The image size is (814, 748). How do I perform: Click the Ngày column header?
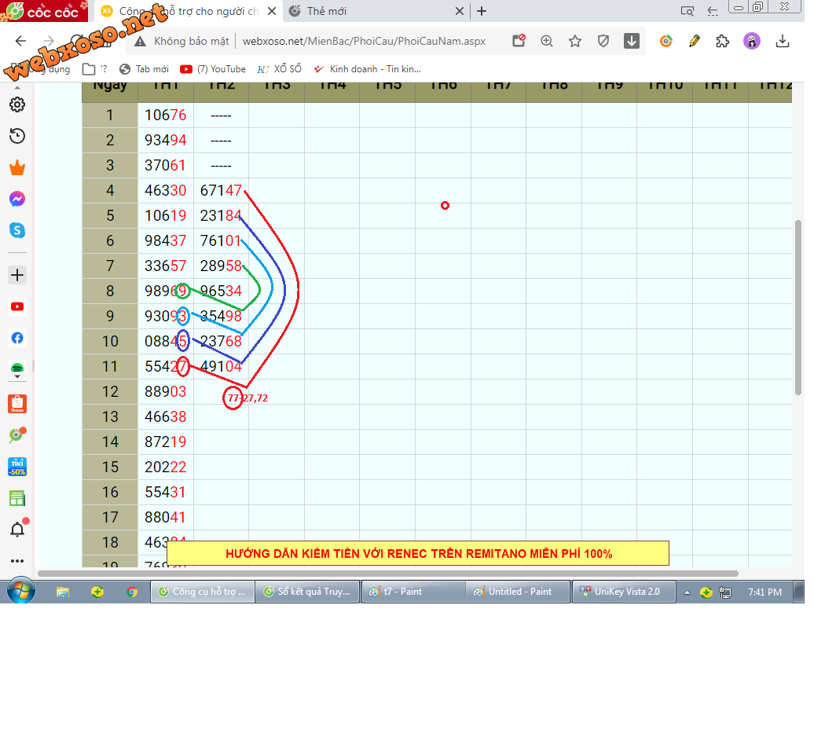point(111,93)
